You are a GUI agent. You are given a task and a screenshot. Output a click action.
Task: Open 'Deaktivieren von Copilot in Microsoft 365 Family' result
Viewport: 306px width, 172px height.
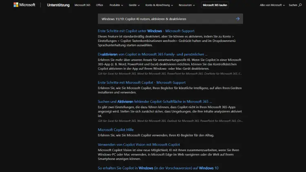[153, 54]
